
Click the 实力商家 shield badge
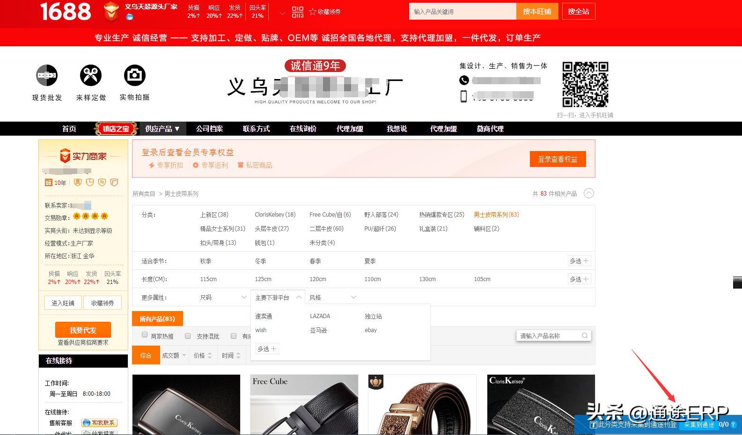coord(65,156)
